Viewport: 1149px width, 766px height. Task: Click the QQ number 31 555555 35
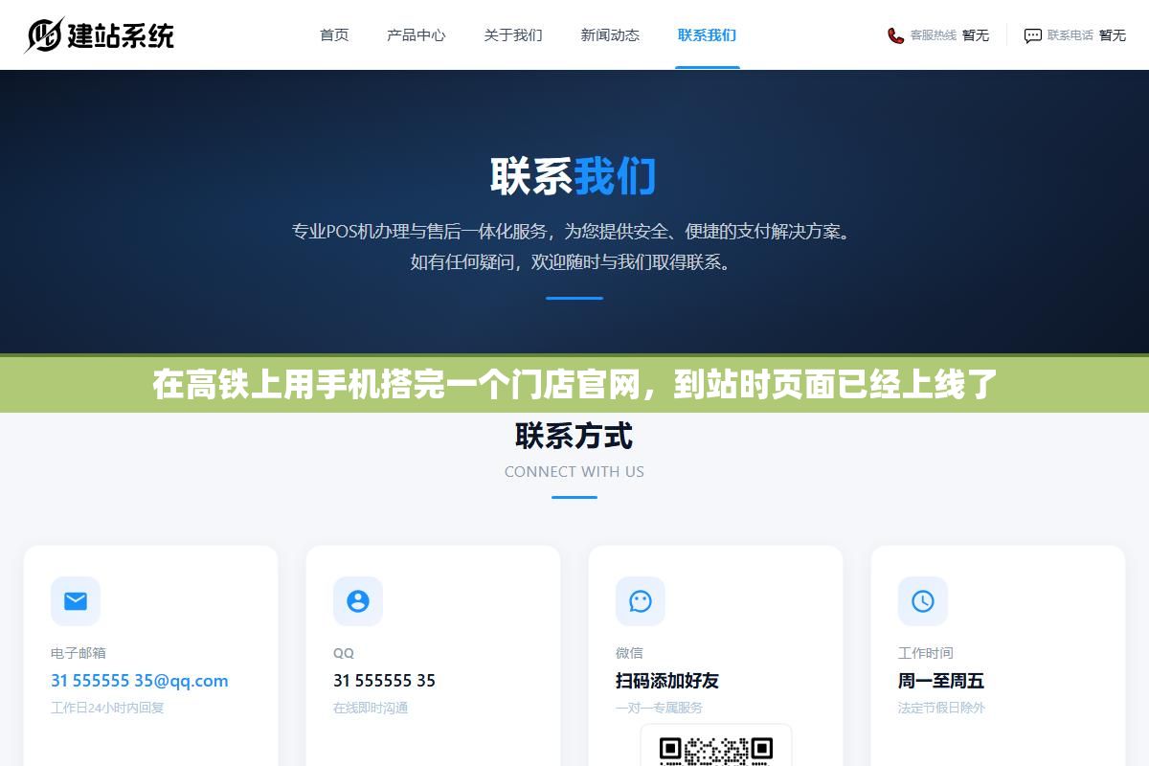(384, 681)
